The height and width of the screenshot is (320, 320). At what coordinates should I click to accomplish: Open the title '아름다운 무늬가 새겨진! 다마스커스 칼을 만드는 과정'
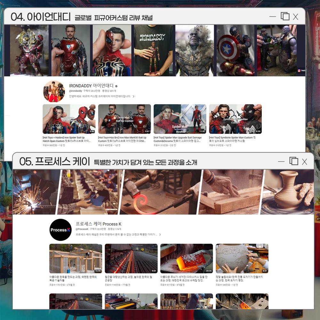[x=184, y=279]
